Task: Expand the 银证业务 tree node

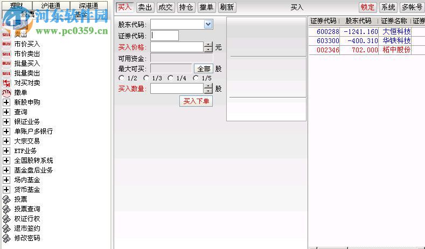Action: coord(6,122)
